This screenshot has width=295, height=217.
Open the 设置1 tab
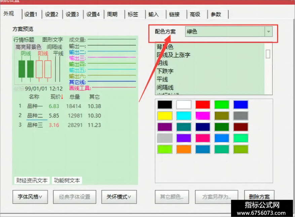(x=31, y=14)
